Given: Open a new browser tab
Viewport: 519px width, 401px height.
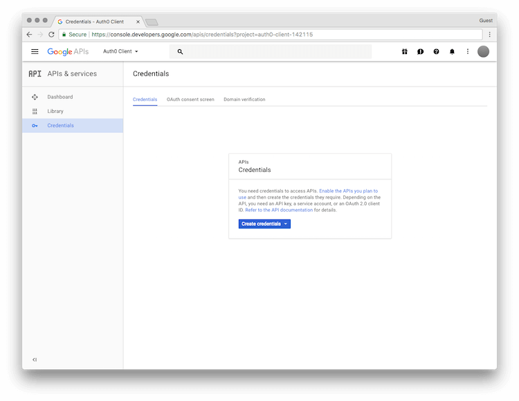Looking at the screenshot, I should tap(152, 22).
